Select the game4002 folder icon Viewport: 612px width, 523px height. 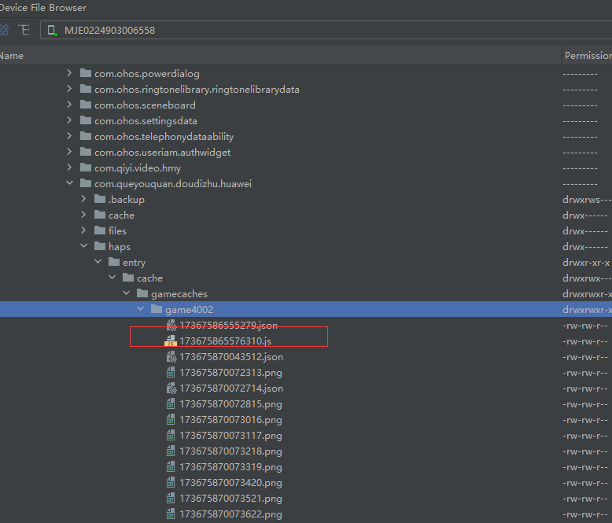157,309
